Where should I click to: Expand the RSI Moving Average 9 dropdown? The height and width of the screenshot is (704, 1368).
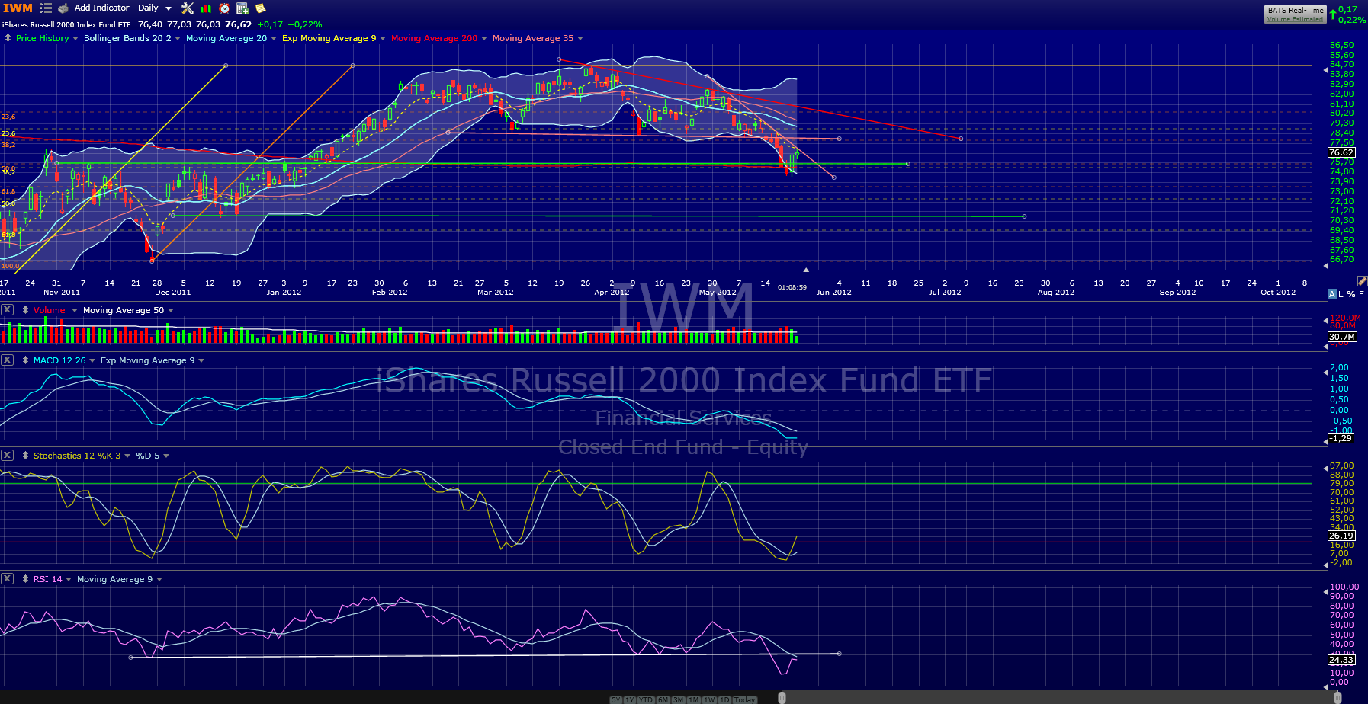[x=159, y=580]
